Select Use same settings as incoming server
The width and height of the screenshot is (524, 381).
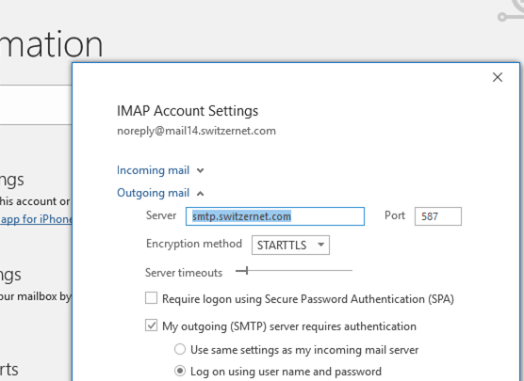tap(180, 349)
